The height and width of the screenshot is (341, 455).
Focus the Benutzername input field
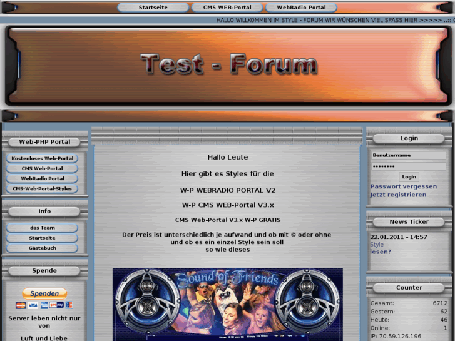click(x=409, y=155)
